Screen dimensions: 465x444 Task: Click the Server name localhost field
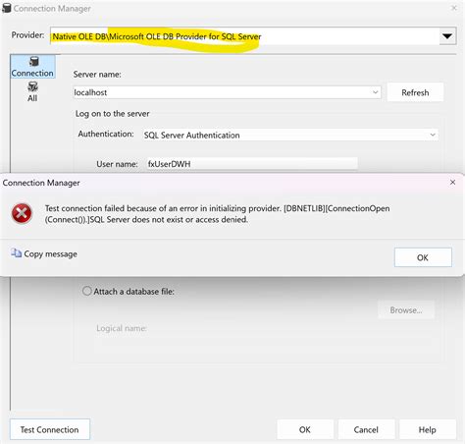(227, 92)
